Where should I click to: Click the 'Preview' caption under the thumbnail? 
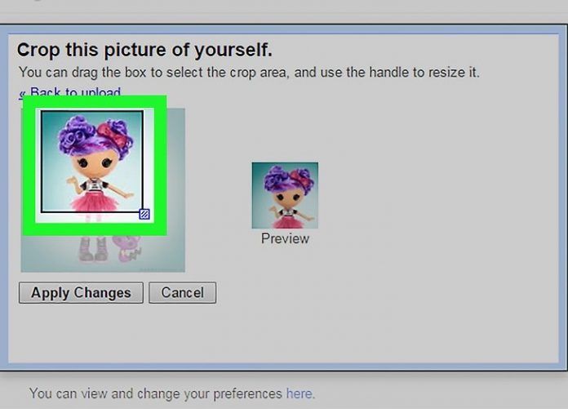click(x=285, y=238)
